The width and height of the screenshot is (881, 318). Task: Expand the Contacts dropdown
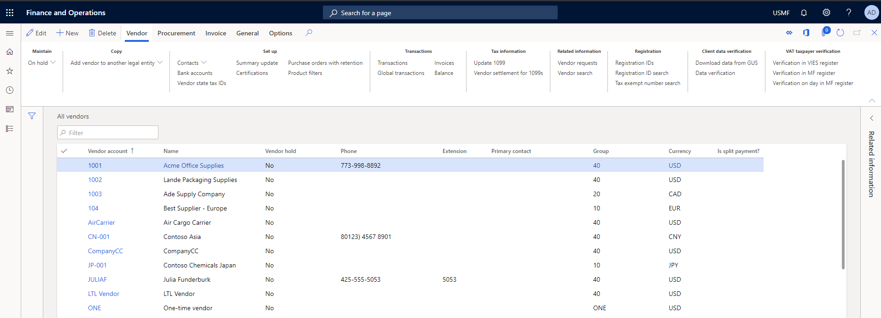point(192,63)
